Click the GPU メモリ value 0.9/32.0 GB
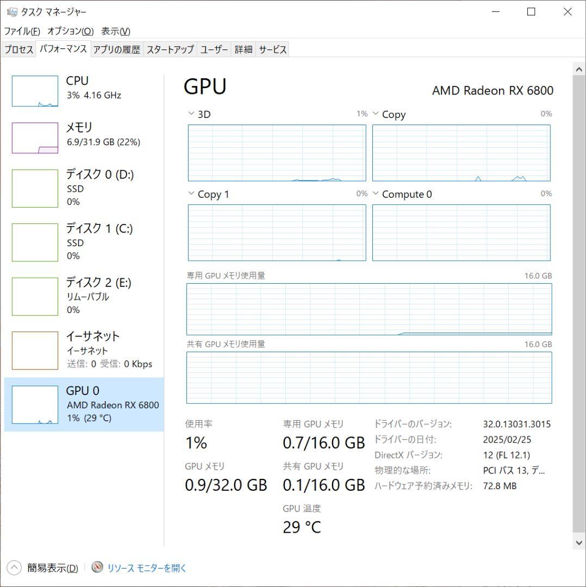Viewport: 586px width, 587px height. [226, 485]
